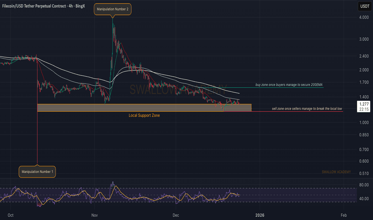Viewport: 373px width, 220px height.
Task: Click the small Swallow Academy watermark text
Action: tap(336, 172)
